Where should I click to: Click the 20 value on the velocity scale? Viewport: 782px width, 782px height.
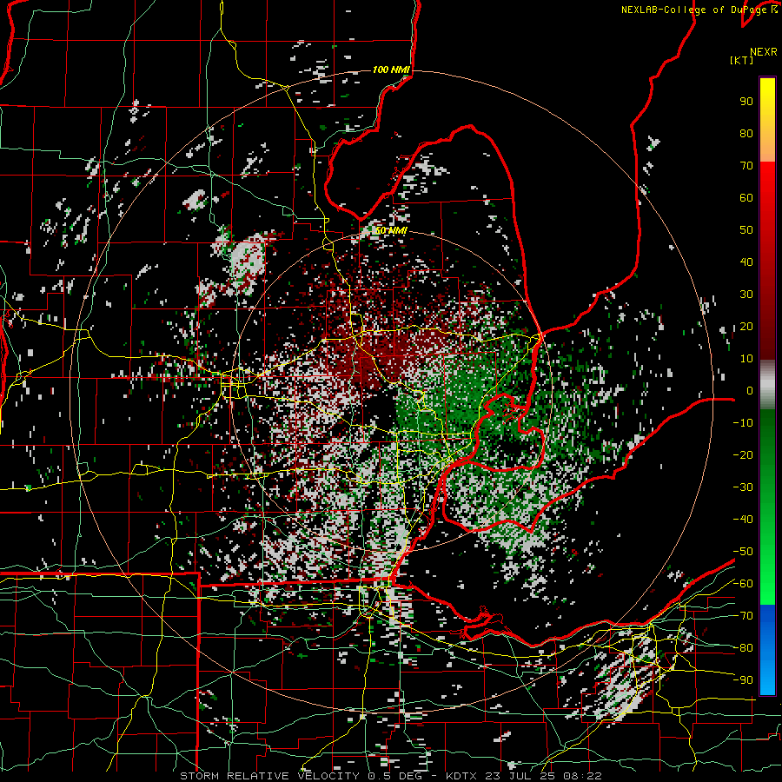click(x=746, y=327)
